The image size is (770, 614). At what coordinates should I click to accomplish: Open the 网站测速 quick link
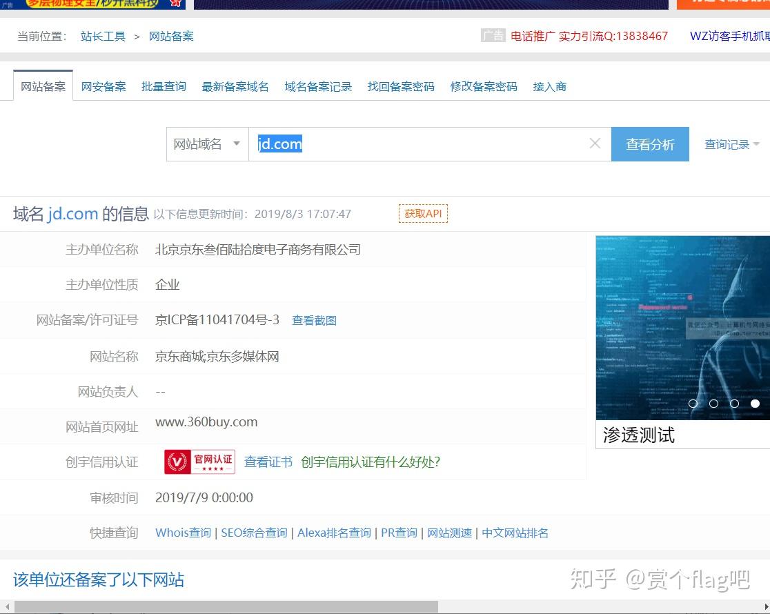(x=449, y=533)
